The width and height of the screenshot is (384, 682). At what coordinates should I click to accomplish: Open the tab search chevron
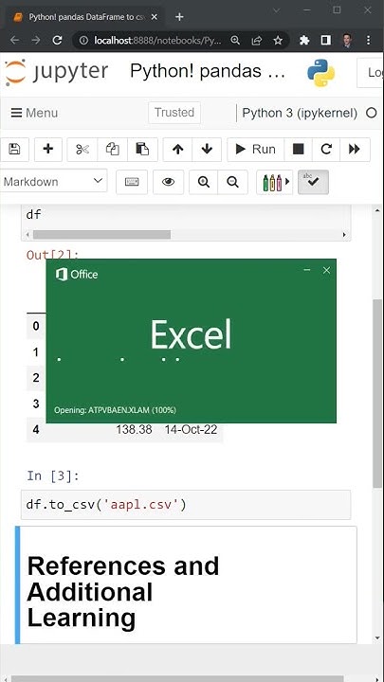coord(276,10)
